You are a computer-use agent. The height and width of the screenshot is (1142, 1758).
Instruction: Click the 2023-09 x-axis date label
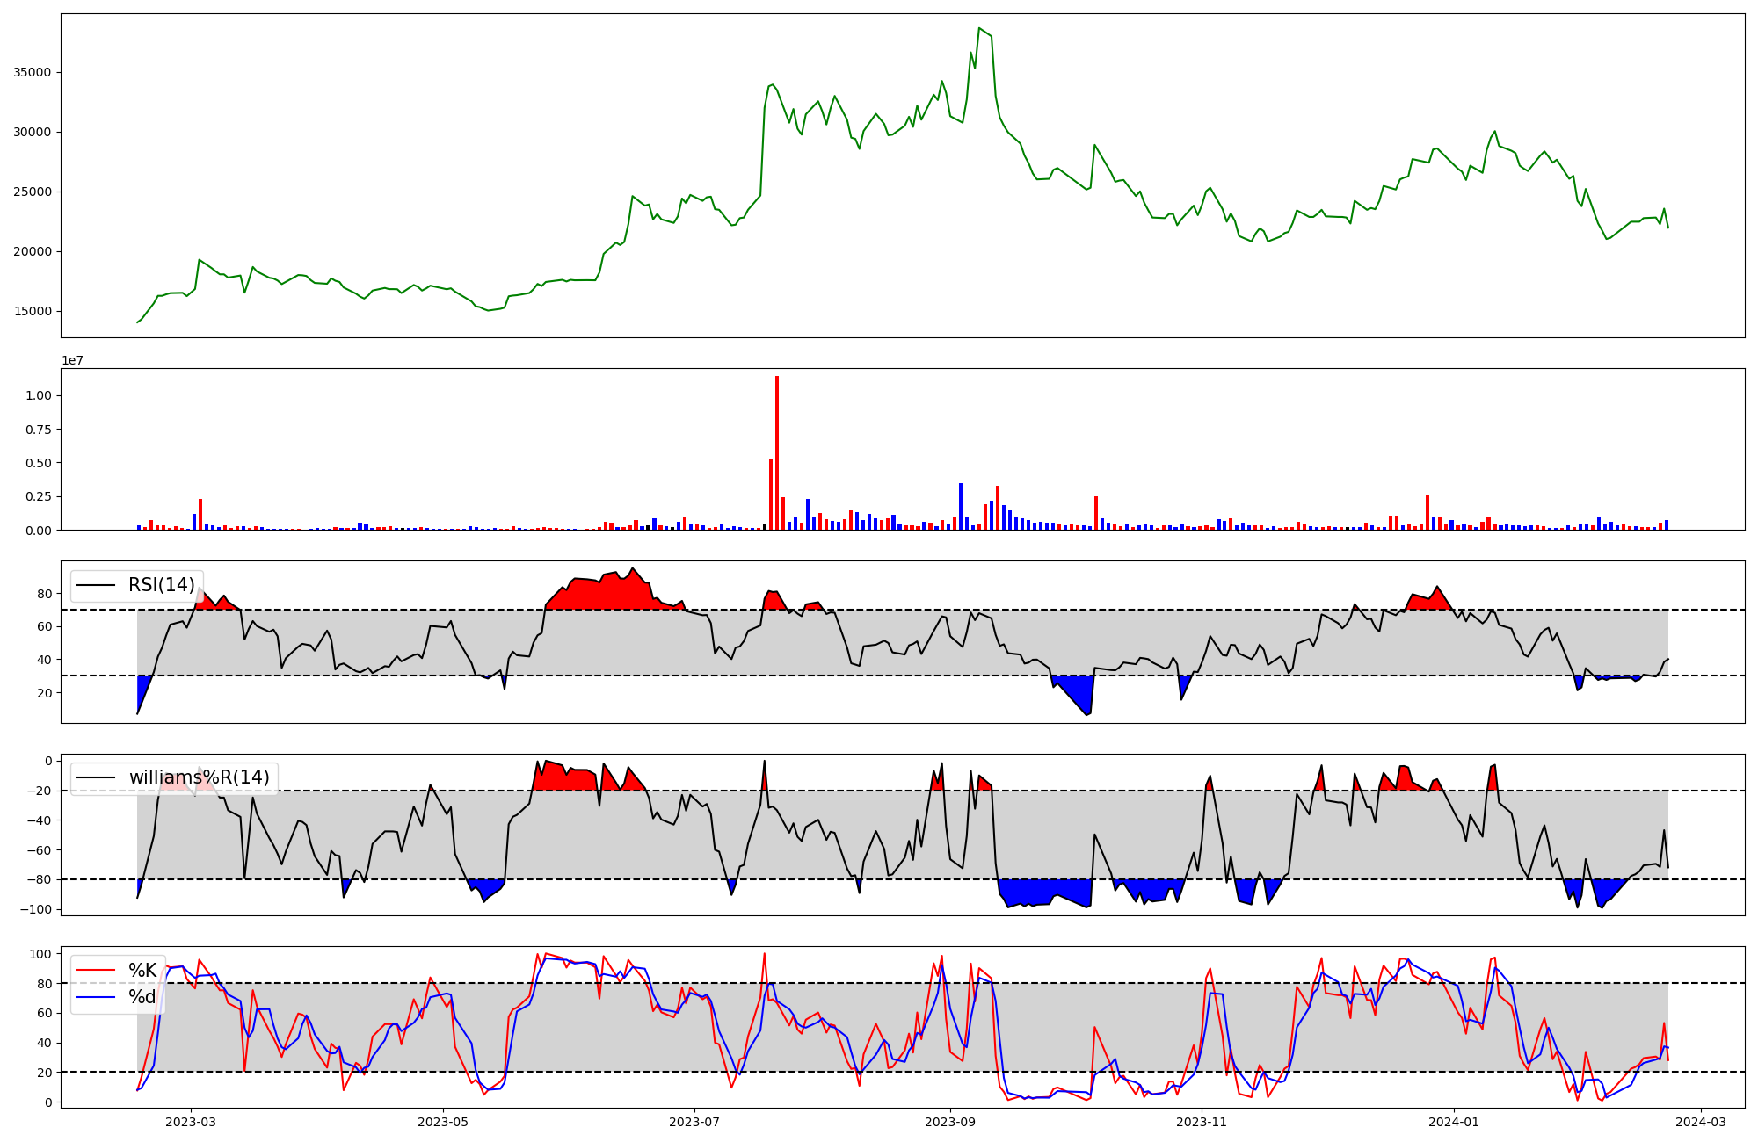(949, 1122)
